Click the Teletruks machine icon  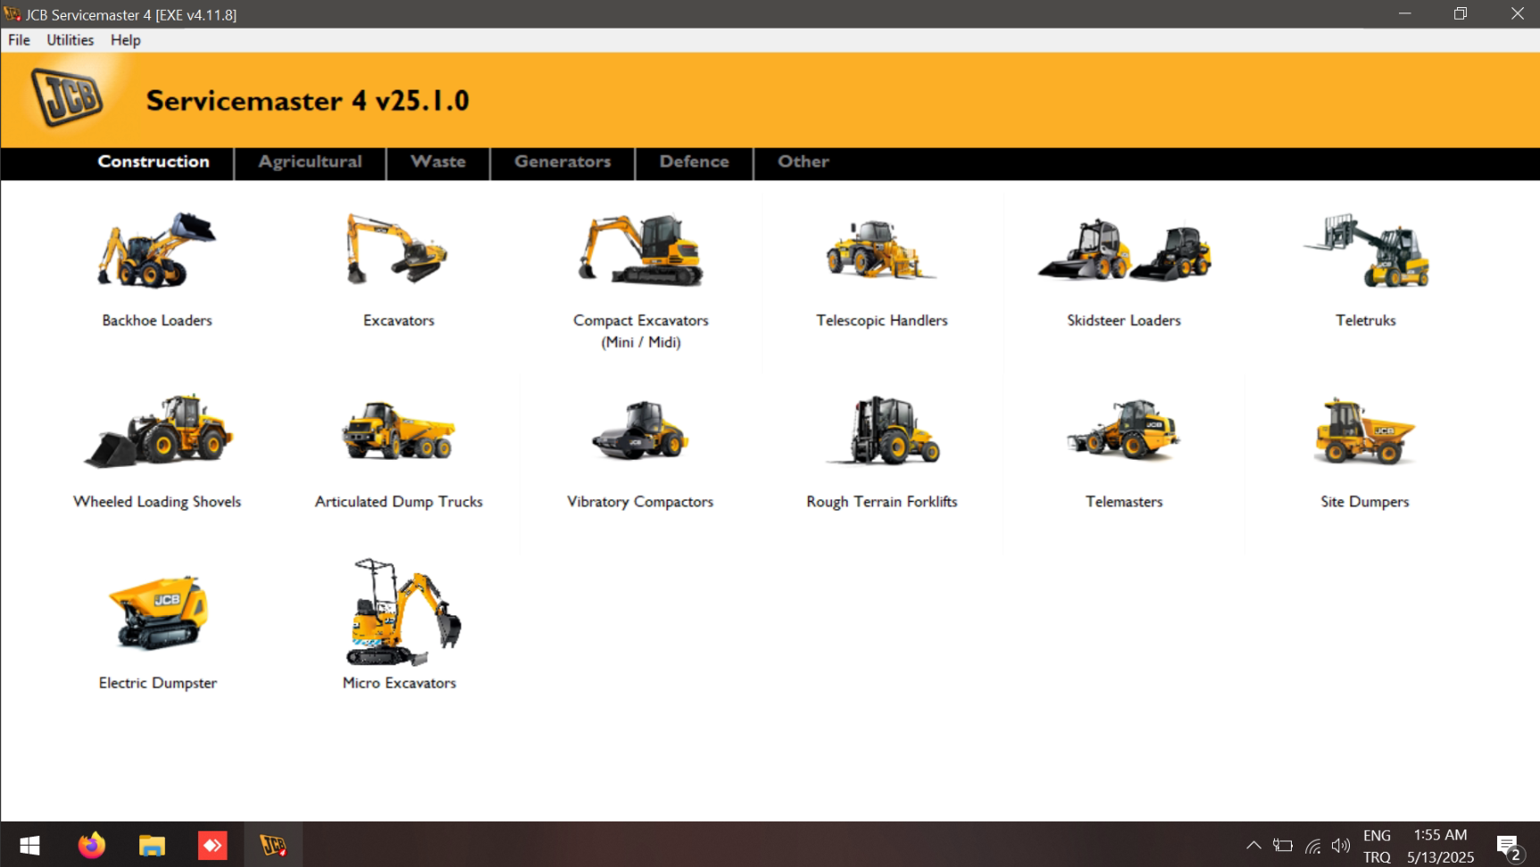pos(1365,252)
